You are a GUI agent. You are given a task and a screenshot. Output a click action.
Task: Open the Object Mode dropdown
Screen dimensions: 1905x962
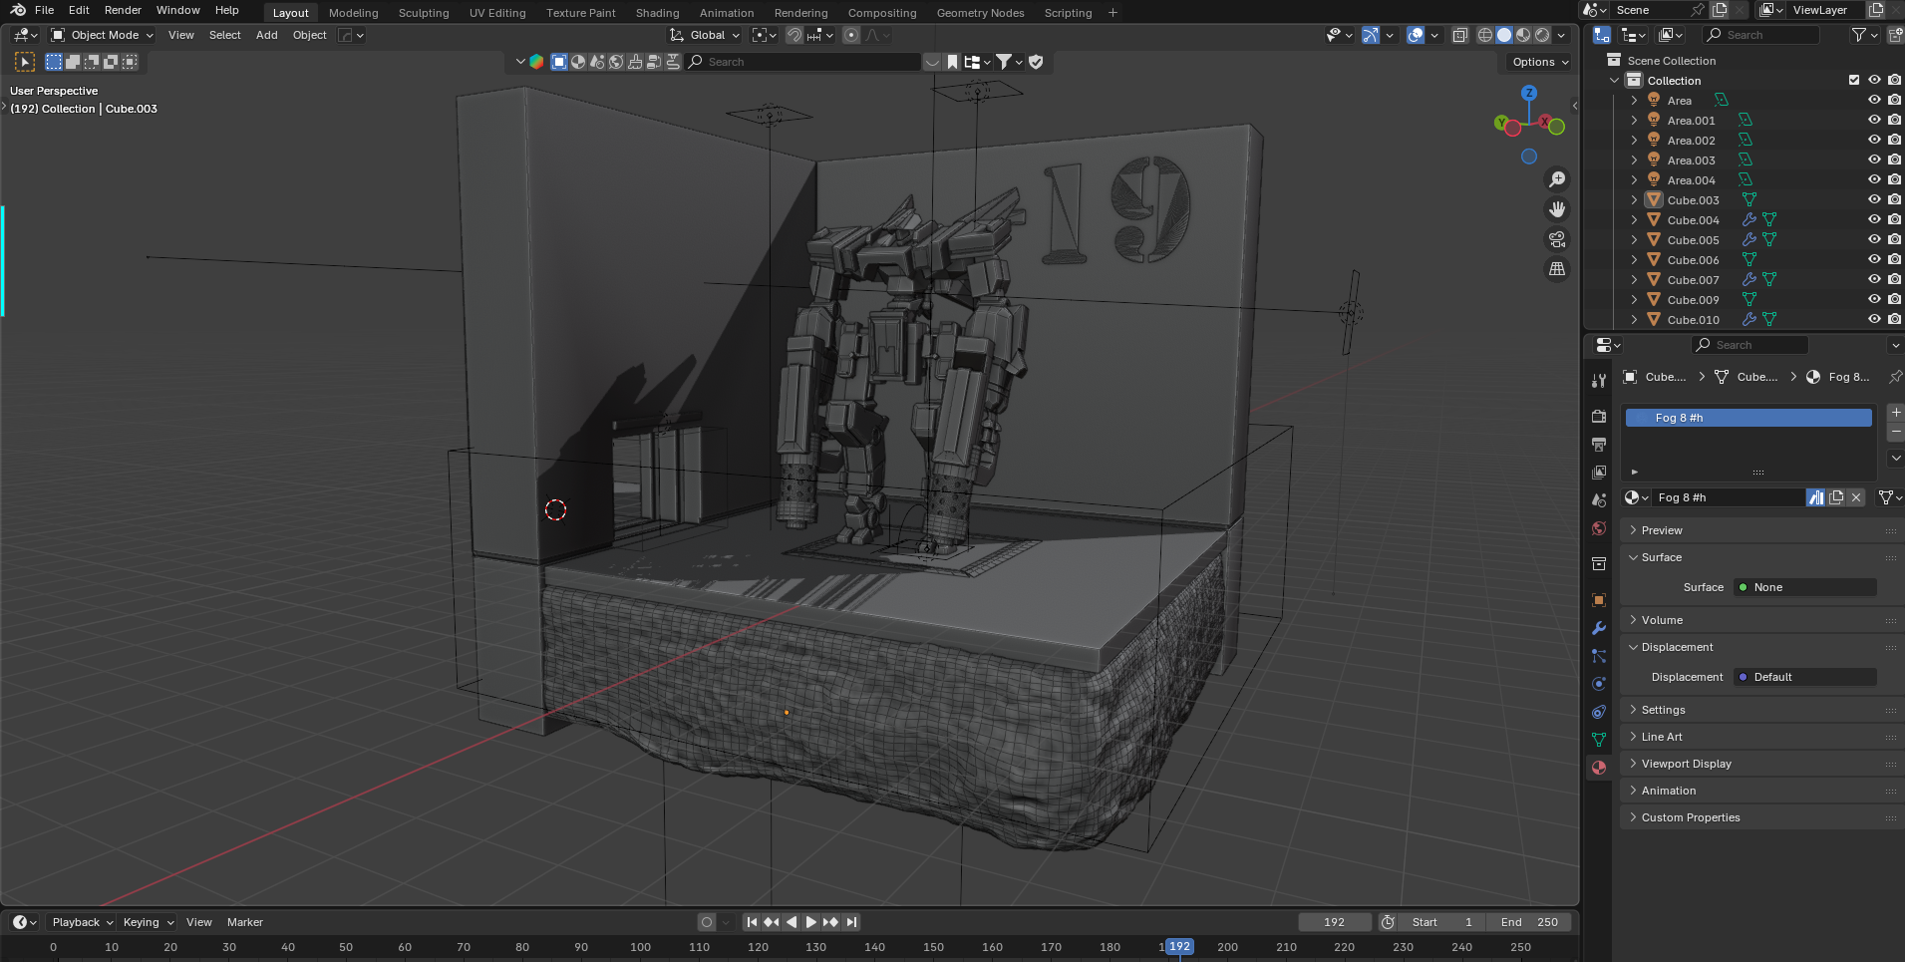[103, 35]
